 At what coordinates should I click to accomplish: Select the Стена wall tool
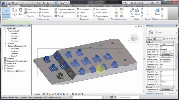(15, 12)
